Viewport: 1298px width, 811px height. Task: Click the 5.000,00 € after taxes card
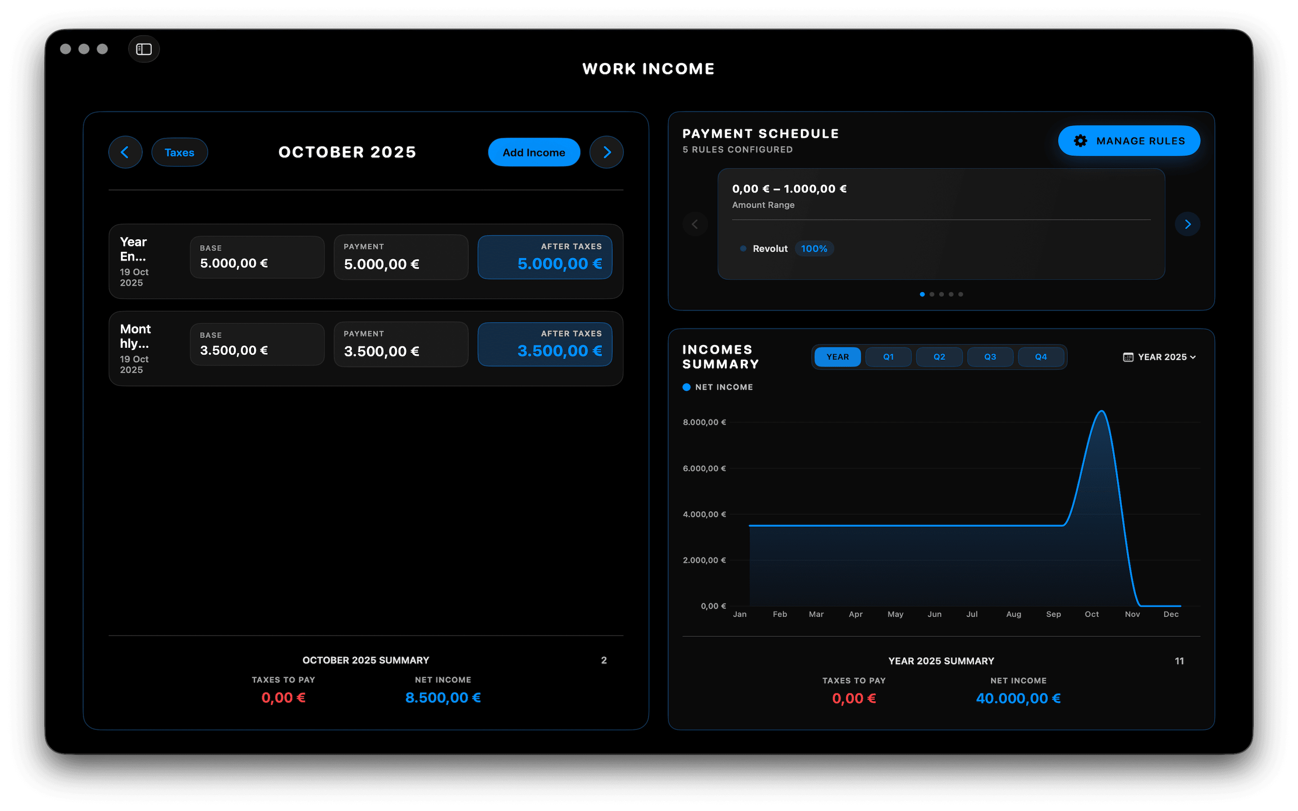coord(545,257)
